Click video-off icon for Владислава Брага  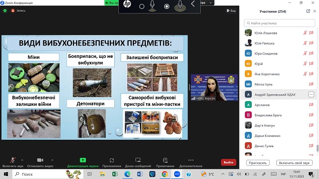pos(311,115)
